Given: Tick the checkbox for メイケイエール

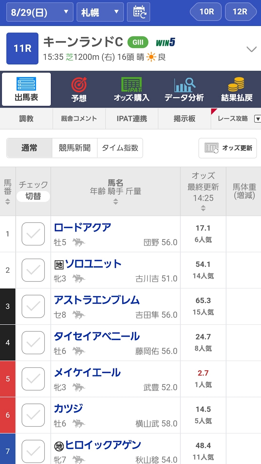Looking at the screenshot, I should [33, 379].
